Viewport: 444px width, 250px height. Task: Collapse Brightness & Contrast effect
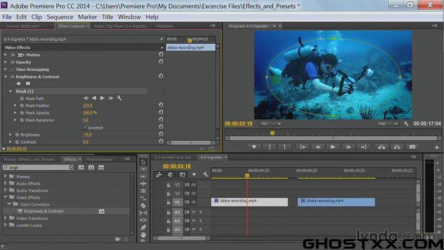click(5, 77)
